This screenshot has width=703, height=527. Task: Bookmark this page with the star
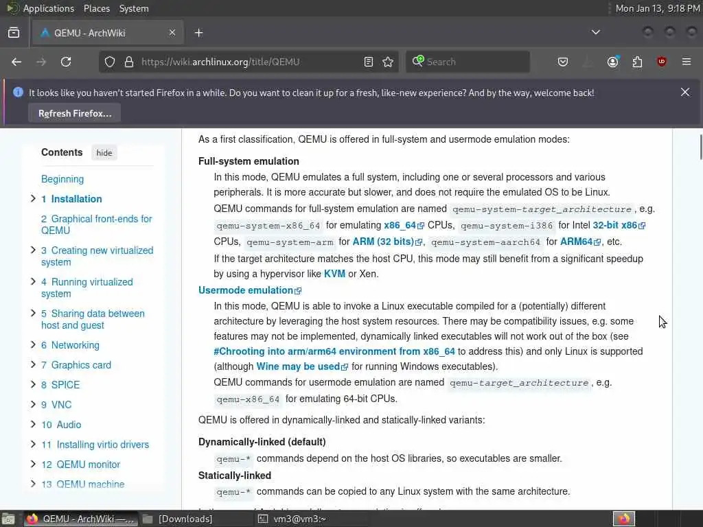[389, 62]
